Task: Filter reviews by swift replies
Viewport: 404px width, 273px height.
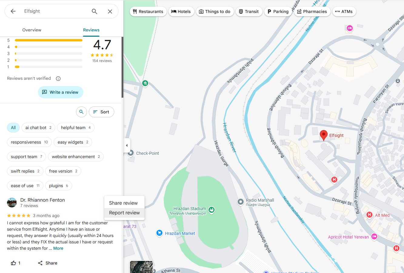Action: 25,171
